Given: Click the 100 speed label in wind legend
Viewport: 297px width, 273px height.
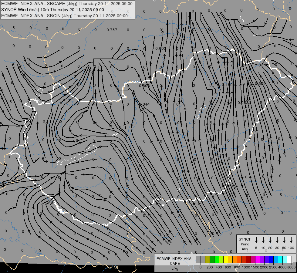Looking at the screenshot, I should click(x=291, y=248).
